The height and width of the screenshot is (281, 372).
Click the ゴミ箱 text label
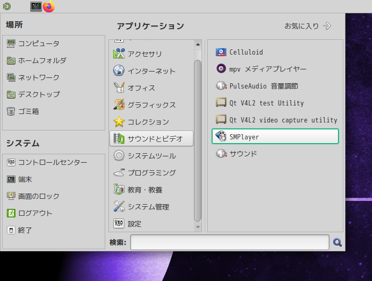coord(29,111)
